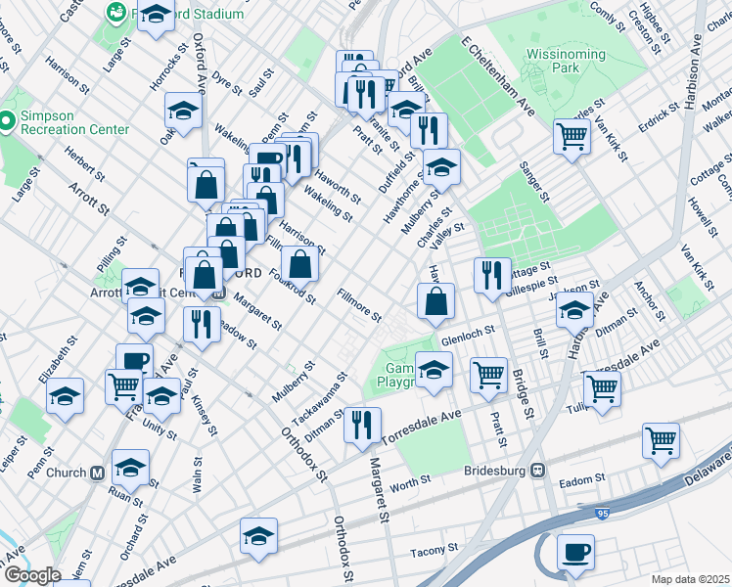Click the school marker on Gambrel Playground
This screenshot has height=587, width=732.
[x=434, y=374]
